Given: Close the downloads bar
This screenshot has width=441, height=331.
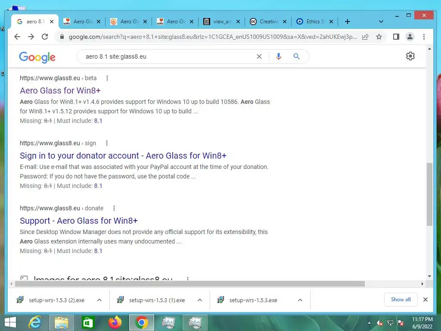Looking at the screenshot, I should click(x=425, y=300).
